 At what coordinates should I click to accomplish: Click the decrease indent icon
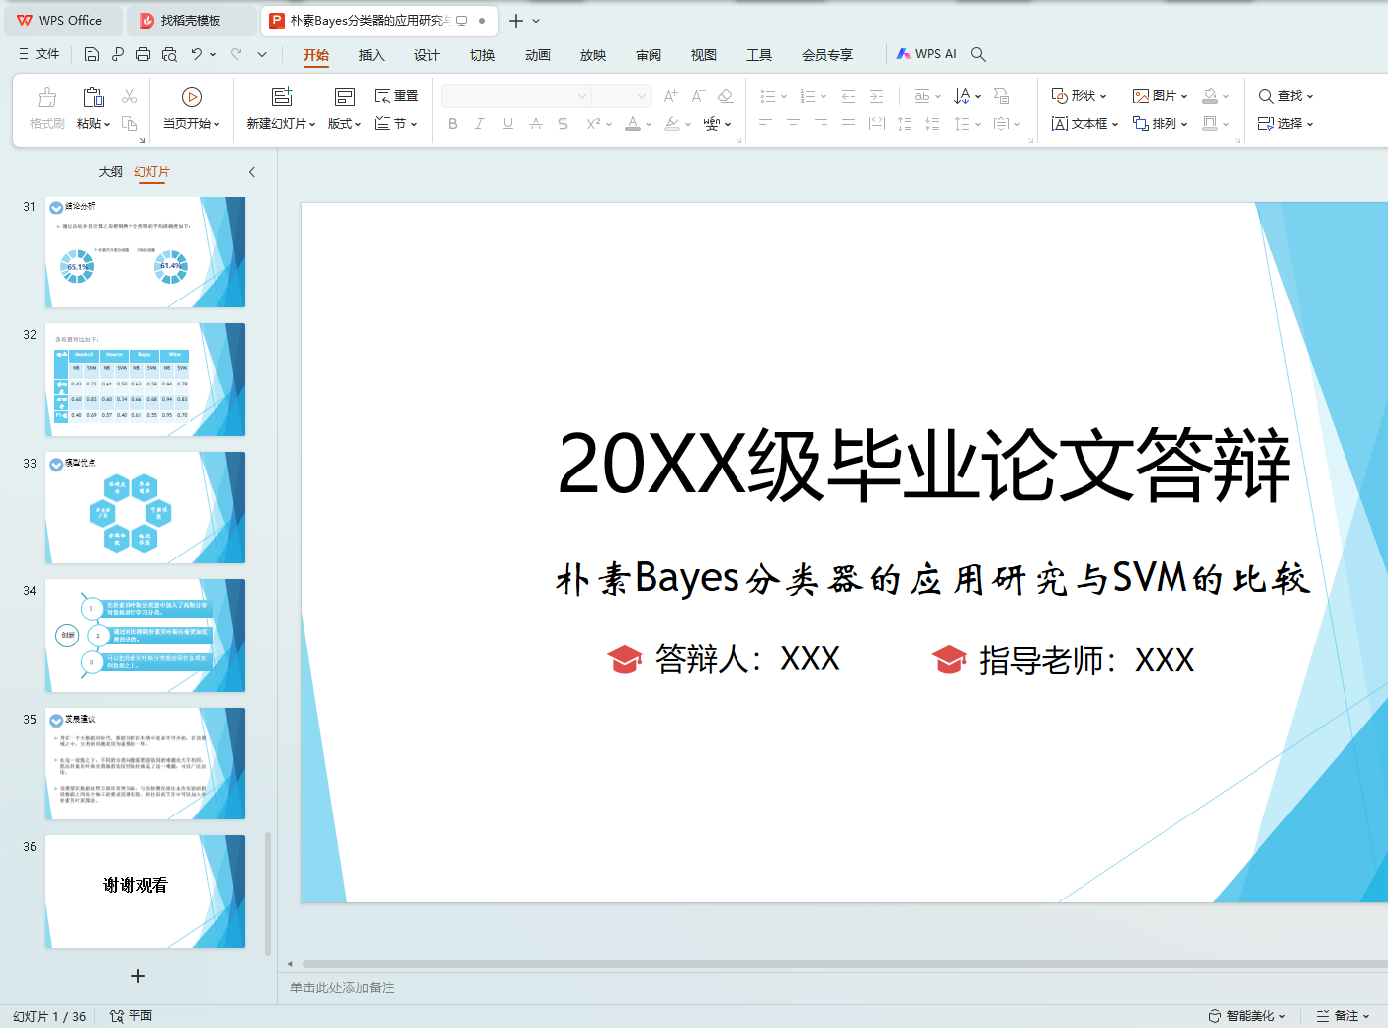pos(848,96)
